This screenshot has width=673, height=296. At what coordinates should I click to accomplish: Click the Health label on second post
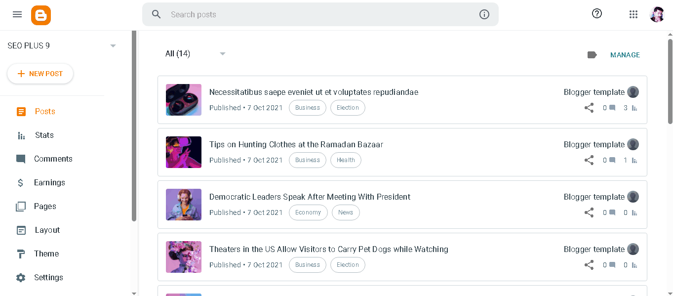click(x=346, y=160)
